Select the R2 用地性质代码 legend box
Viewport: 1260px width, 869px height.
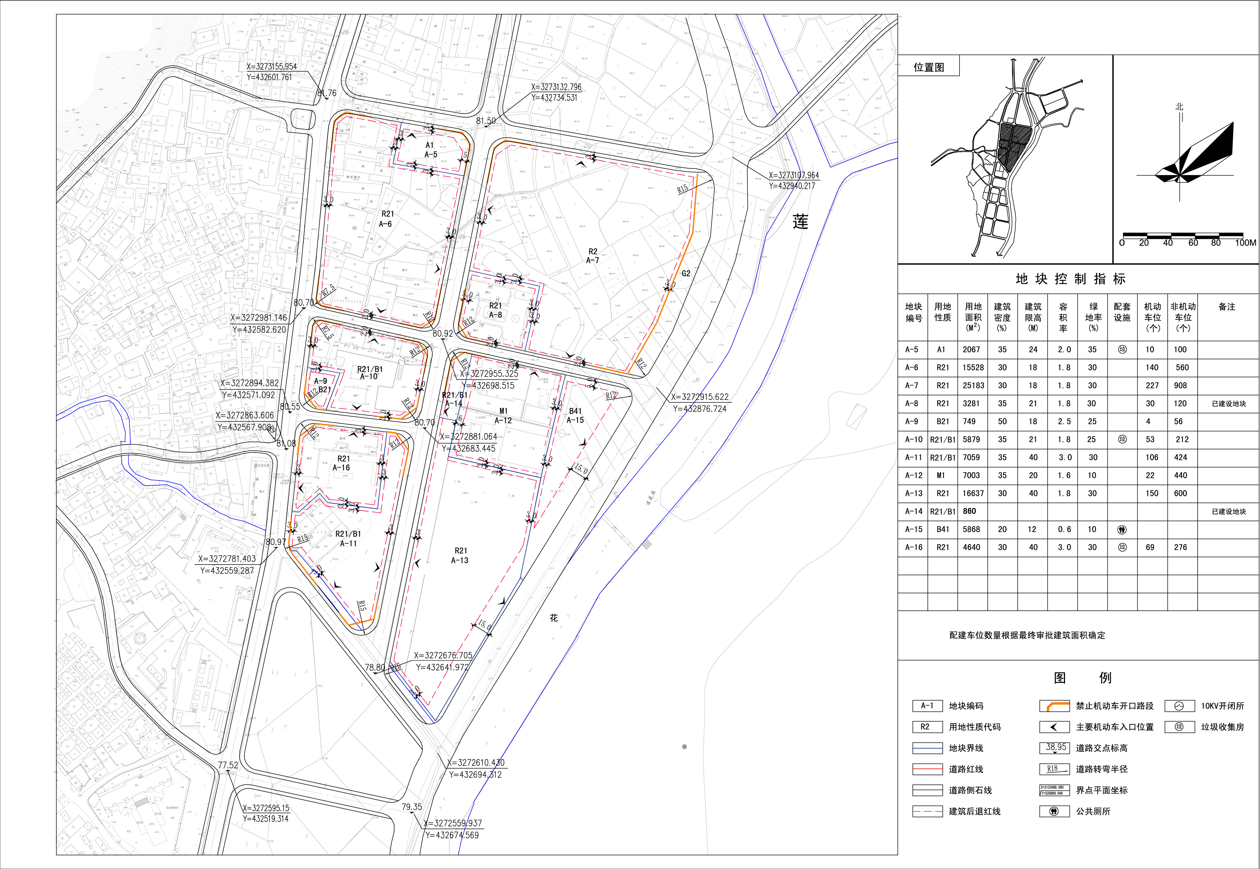(928, 727)
